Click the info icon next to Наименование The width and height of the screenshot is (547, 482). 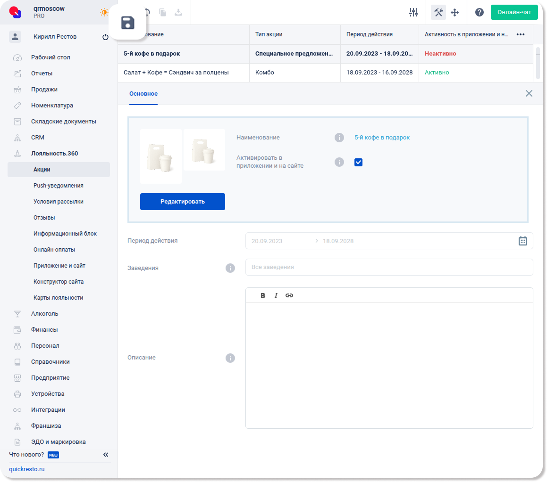[339, 138]
